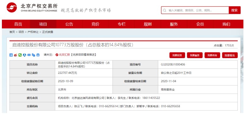The width and height of the screenshot is (244, 114).
Task: Click the 项目编号 header cell
Action: [135, 64]
